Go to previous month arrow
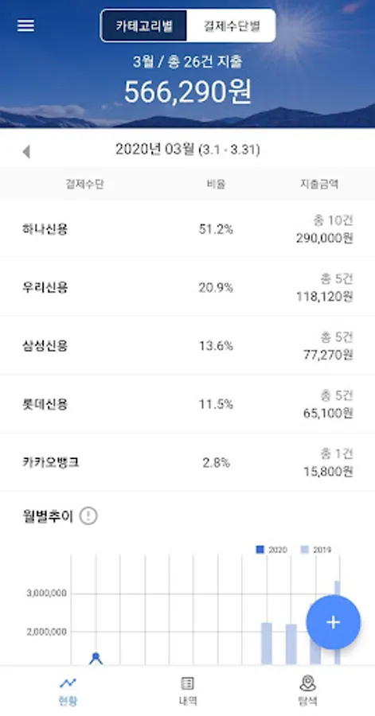 point(26,152)
